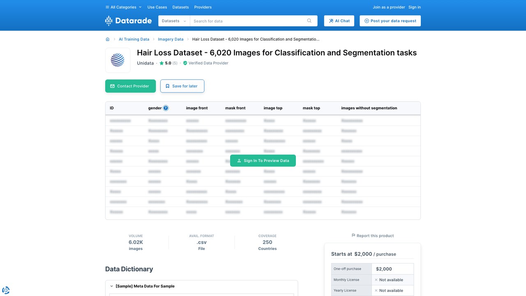This screenshot has width=526, height=296.
Task: Click the Datarade logo
Action: point(128,21)
